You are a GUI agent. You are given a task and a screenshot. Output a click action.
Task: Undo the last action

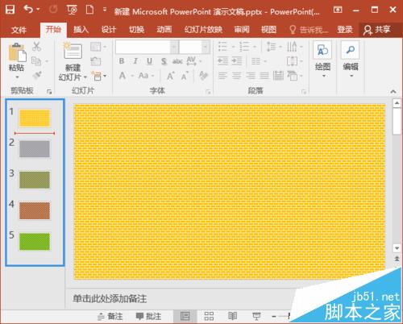pyautogui.click(x=28, y=10)
